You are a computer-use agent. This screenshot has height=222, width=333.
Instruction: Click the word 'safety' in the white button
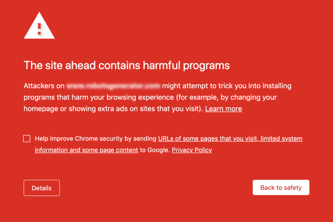[293, 188]
